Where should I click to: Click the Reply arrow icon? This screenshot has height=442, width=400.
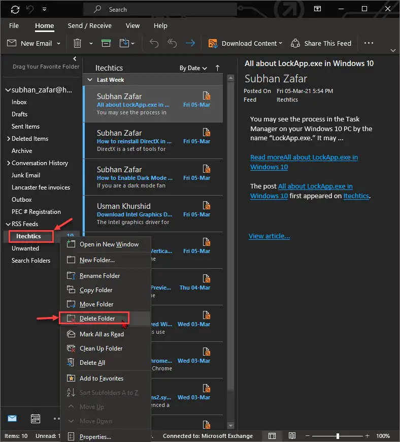(154, 43)
